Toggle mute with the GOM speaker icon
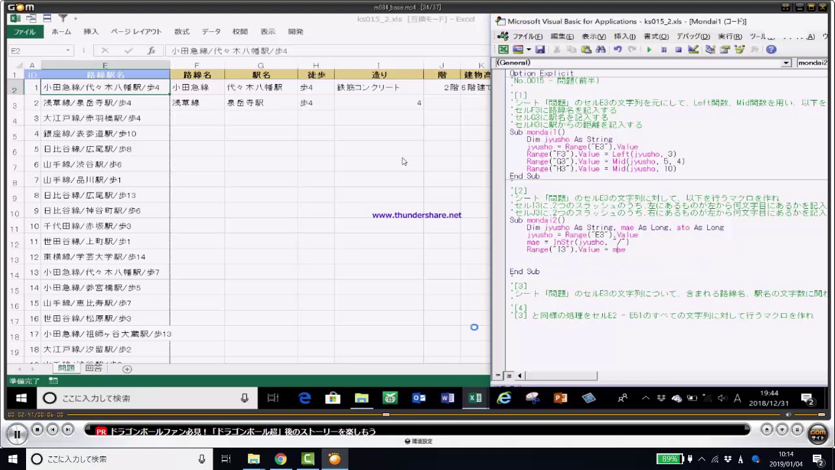This screenshot has width=835, height=470. click(x=788, y=415)
